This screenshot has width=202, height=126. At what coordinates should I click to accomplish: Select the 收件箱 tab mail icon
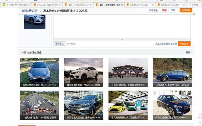click(189, 5)
